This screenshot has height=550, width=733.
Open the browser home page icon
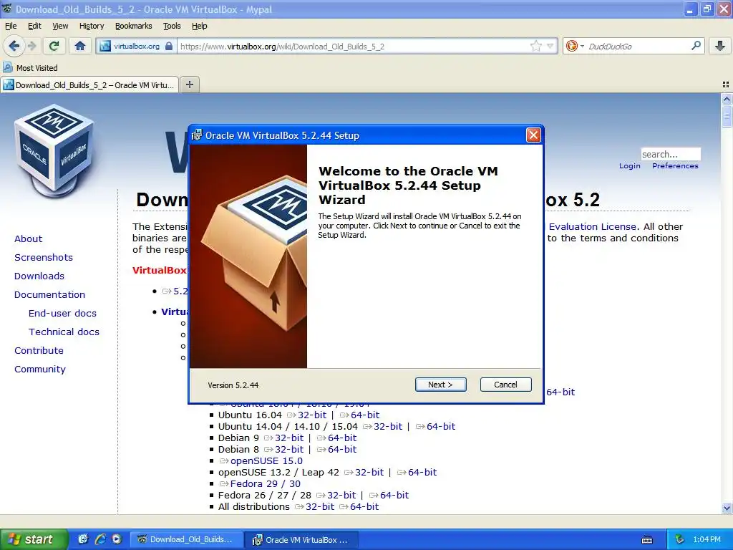[x=80, y=46]
